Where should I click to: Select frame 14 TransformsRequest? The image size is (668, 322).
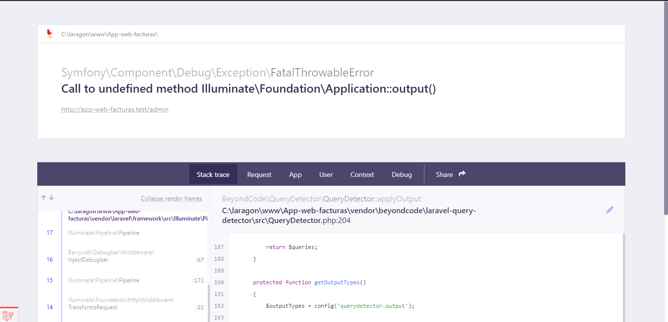[124, 303]
